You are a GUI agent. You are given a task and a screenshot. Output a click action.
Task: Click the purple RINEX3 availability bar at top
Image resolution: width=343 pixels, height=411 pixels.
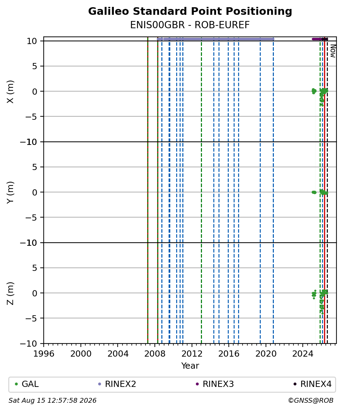click(317, 39)
